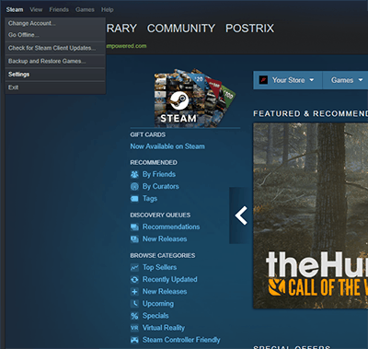Click the By Friends icon
Viewport: 368px width, 349px height.
coord(134,174)
